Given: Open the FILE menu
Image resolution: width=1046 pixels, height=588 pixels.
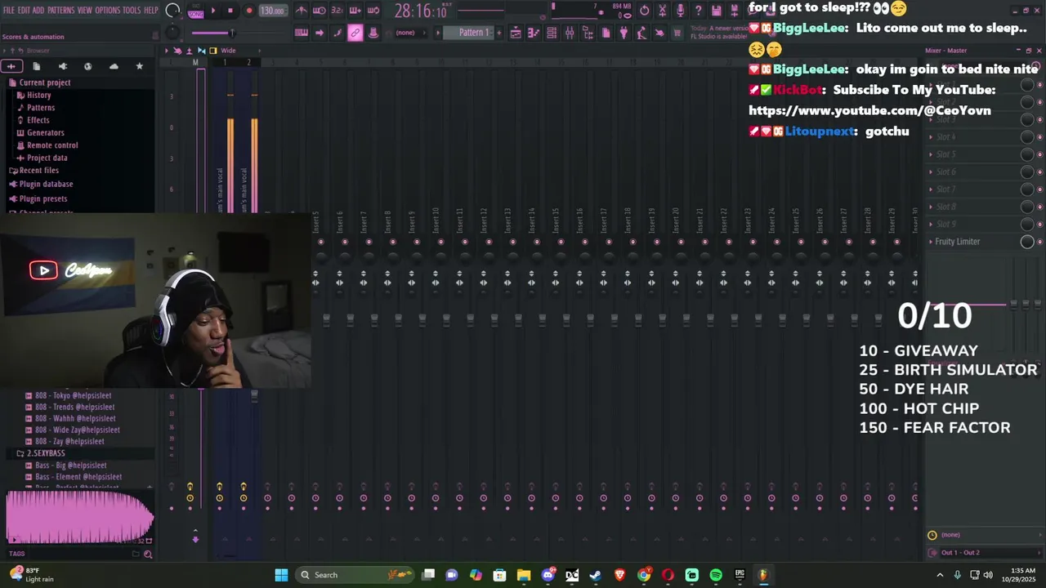Looking at the screenshot, I should tap(9, 10).
